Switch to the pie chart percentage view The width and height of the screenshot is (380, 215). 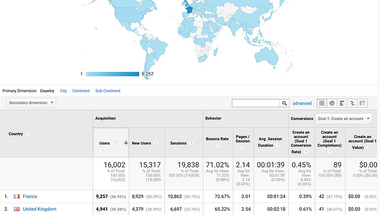tap(332, 103)
